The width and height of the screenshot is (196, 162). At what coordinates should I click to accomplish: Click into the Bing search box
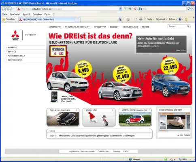coord(162,9)
